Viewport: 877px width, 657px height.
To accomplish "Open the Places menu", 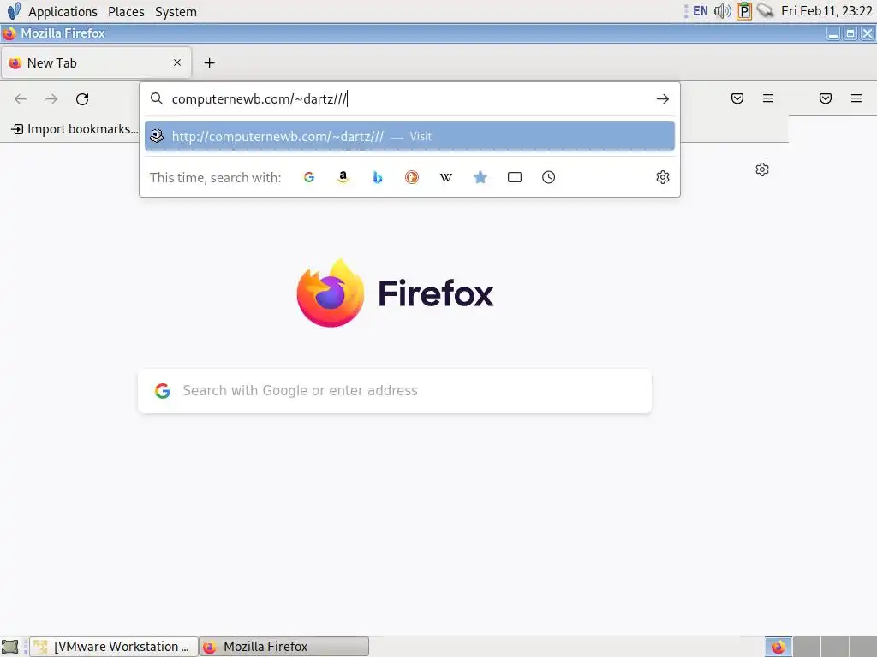I will [126, 12].
